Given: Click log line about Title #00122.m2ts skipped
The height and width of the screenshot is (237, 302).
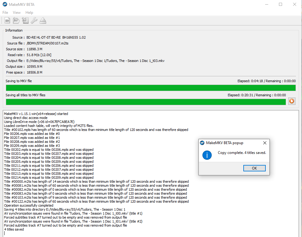Looking at the screenshot, I should coord(96,202).
